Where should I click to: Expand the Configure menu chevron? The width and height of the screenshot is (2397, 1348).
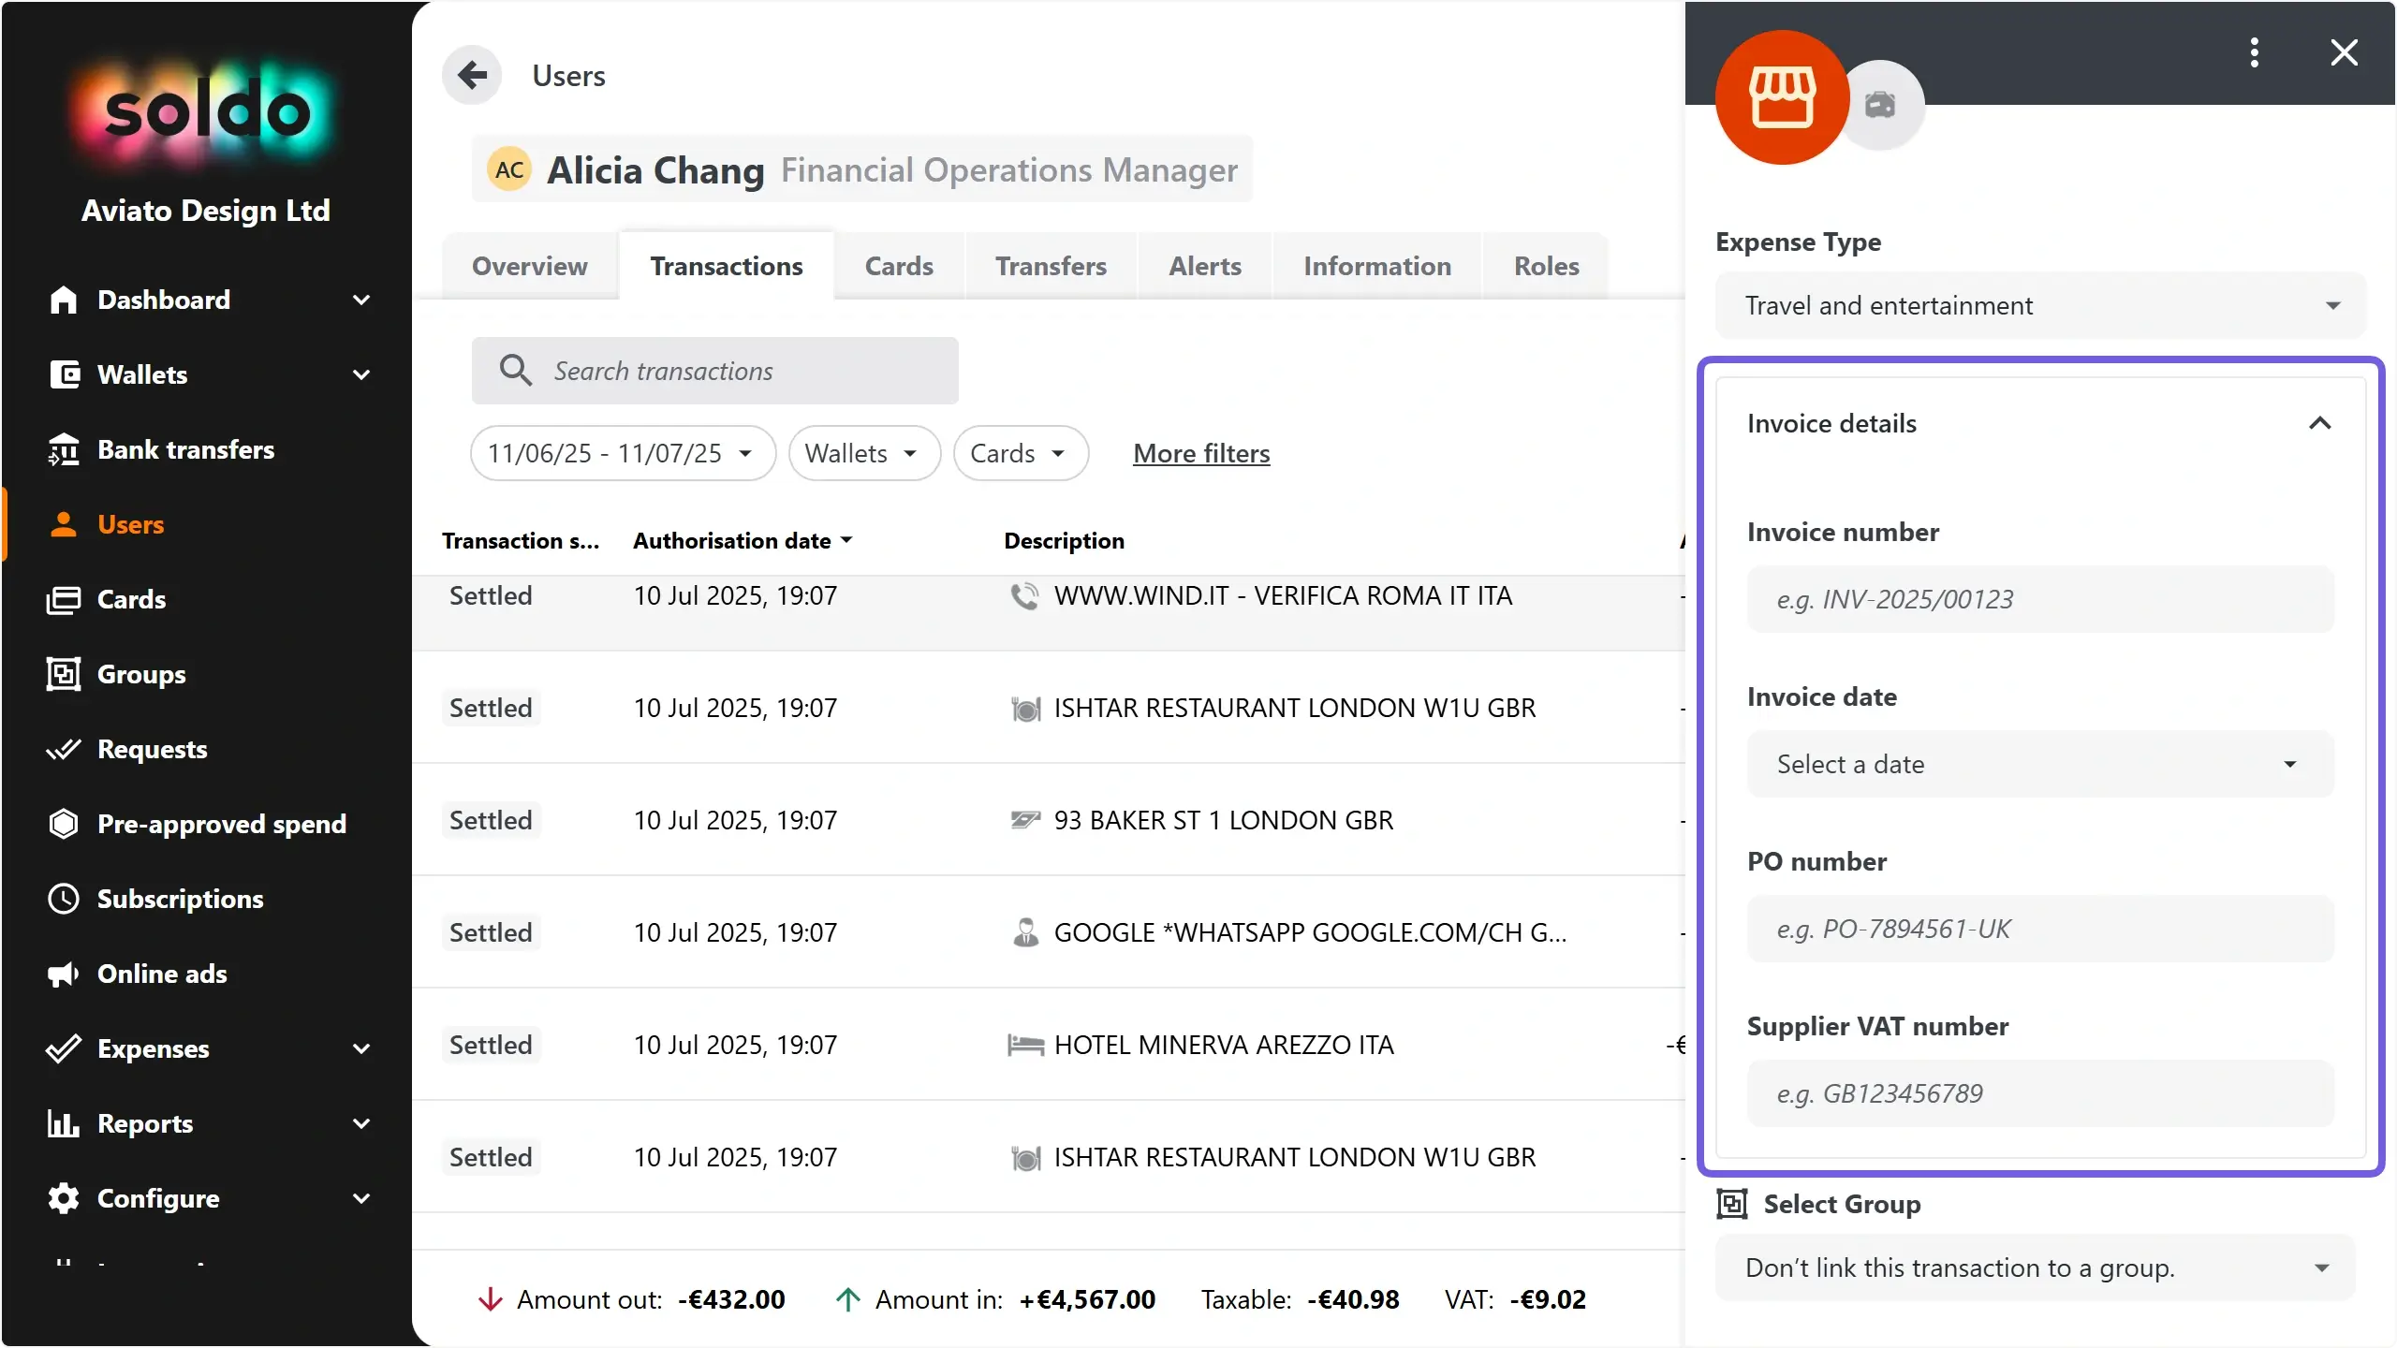(361, 1198)
